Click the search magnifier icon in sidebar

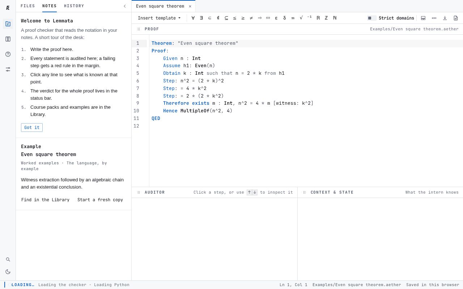(x=8, y=259)
